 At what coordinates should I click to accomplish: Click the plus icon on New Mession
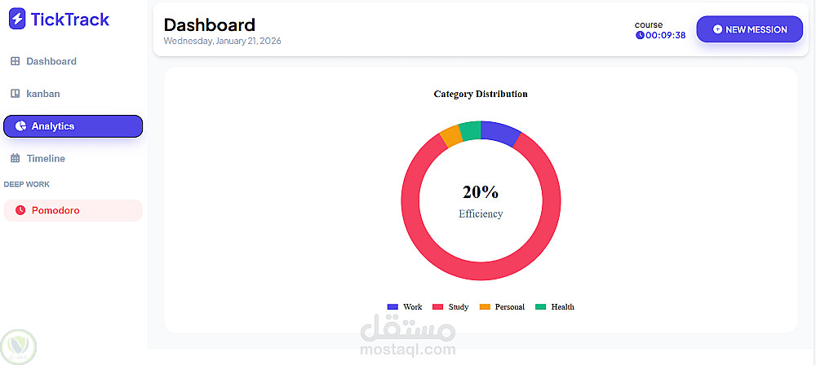[x=717, y=29]
